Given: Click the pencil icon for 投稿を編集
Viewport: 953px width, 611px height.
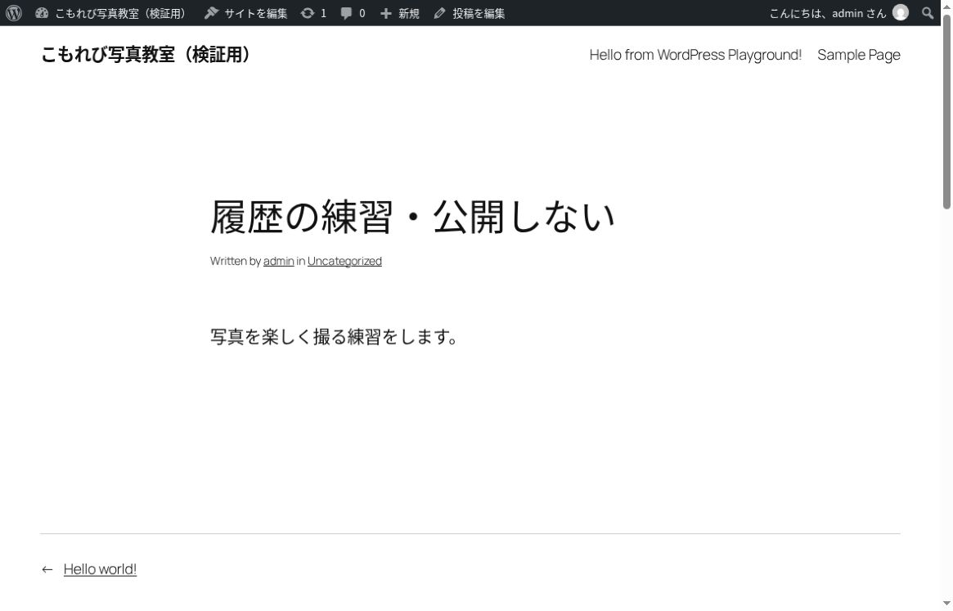Looking at the screenshot, I should click(x=439, y=13).
